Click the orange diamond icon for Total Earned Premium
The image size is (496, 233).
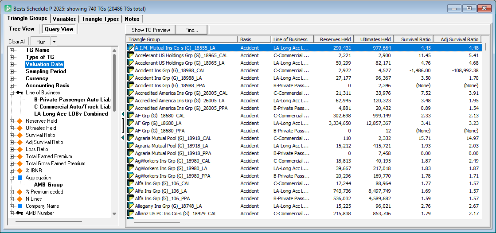pyautogui.click(x=20, y=156)
